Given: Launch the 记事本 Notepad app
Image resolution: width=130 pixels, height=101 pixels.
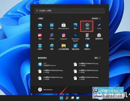Looking at the screenshot, I should click(x=40, y=47).
